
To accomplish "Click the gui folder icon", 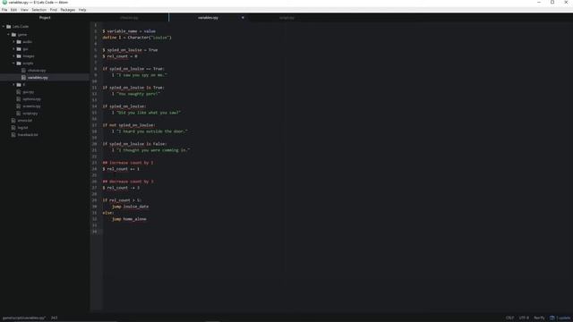I will (x=19, y=49).
